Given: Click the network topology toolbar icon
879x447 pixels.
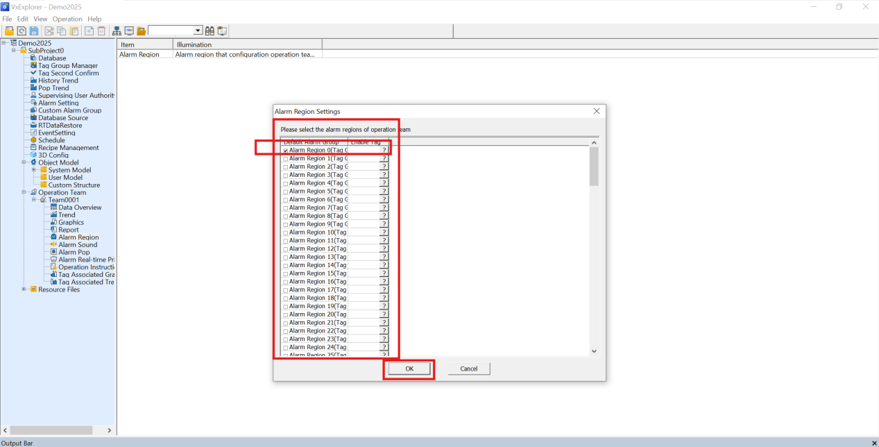Looking at the screenshot, I should tap(117, 31).
